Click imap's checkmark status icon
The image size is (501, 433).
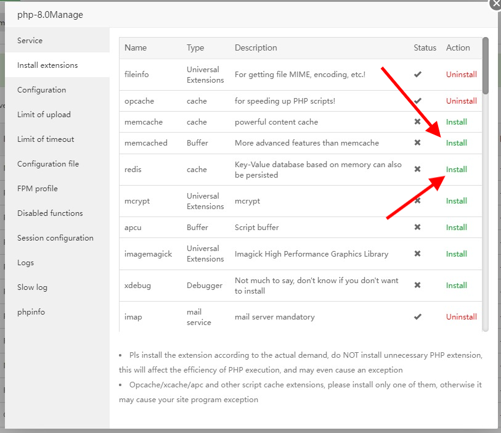(x=418, y=316)
